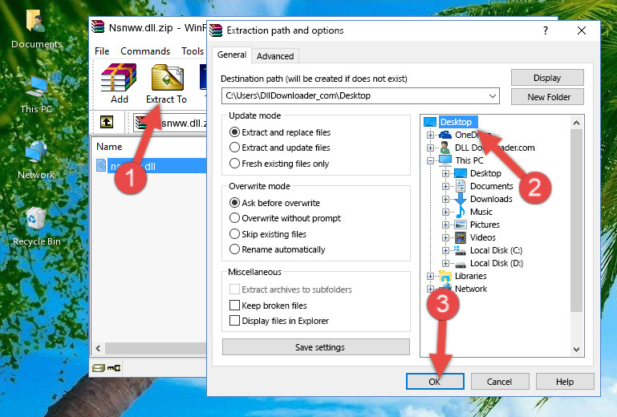Viewport: 617px width, 417px height.
Task: Open the destination path dropdown arrow
Action: pos(493,95)
